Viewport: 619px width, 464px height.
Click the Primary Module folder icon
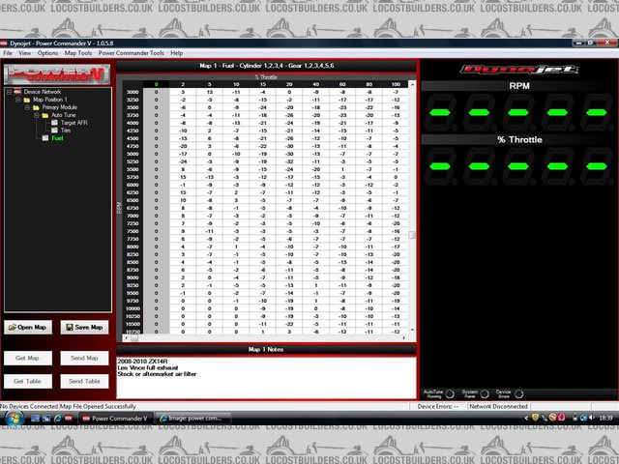(36, 107)
